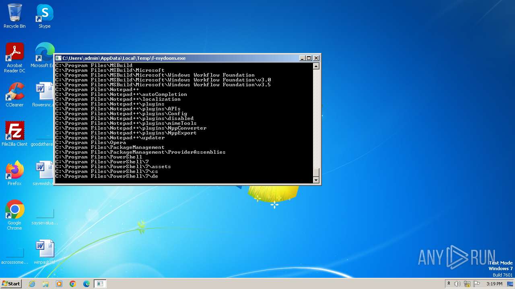The image size is (515, 289).
Task: Click the line ending 'plugins\mimeTools'
Action: coord(126,123)
